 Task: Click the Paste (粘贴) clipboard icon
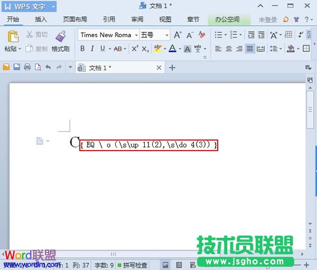tap(12, 37)
